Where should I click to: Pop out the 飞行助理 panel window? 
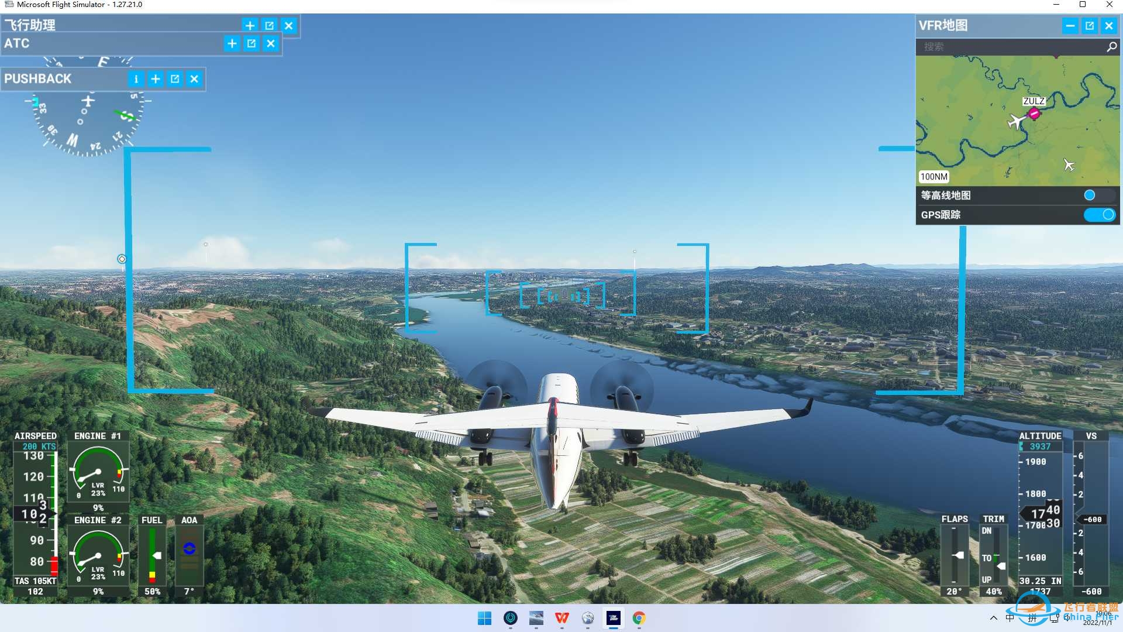click(x=269, y=26)
